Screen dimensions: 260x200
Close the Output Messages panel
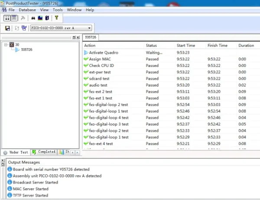tap(3, 160)
